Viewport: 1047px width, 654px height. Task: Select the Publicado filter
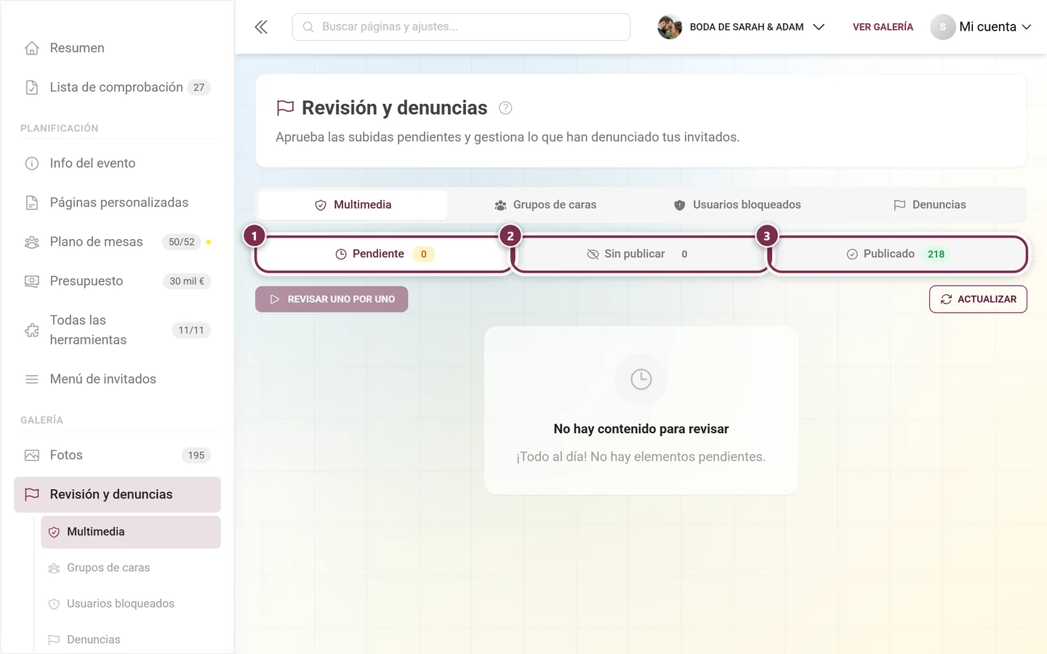pyautogui.click(x=898, y=254)
